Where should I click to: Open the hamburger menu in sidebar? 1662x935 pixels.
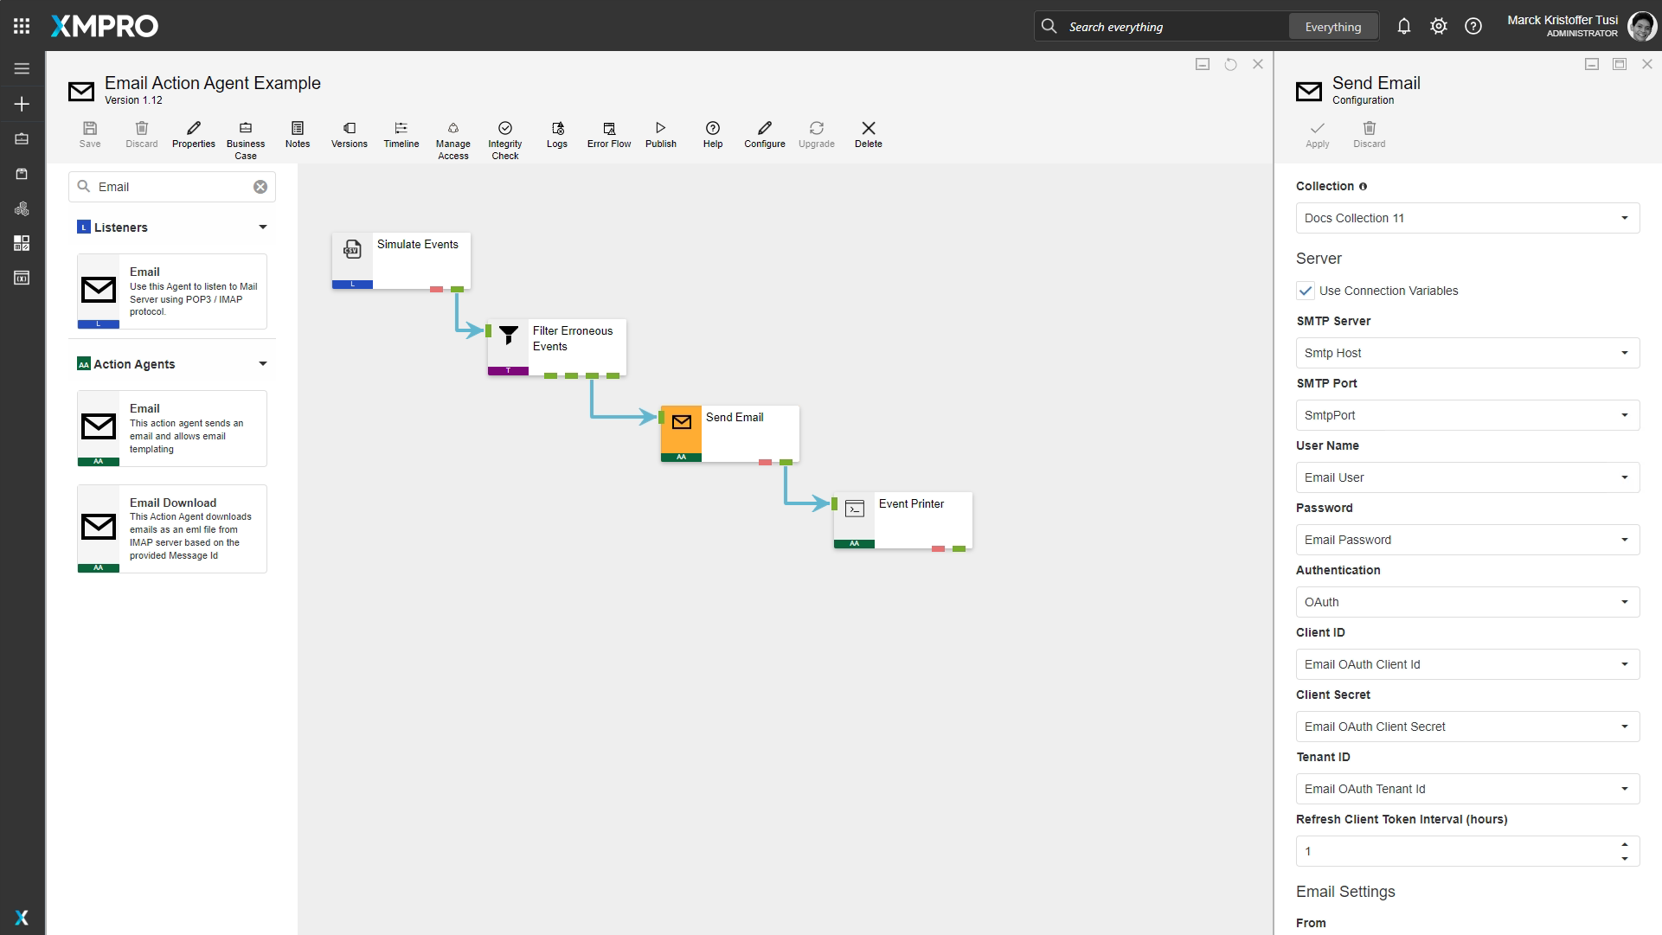click(22, 68)
